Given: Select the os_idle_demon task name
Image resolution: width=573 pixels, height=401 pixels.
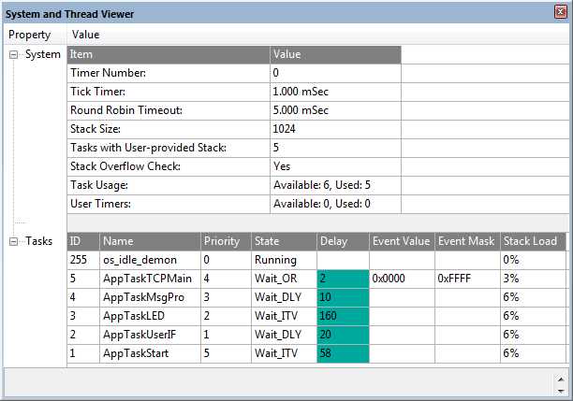Looking at the screenshot, I should click(140, 260).
